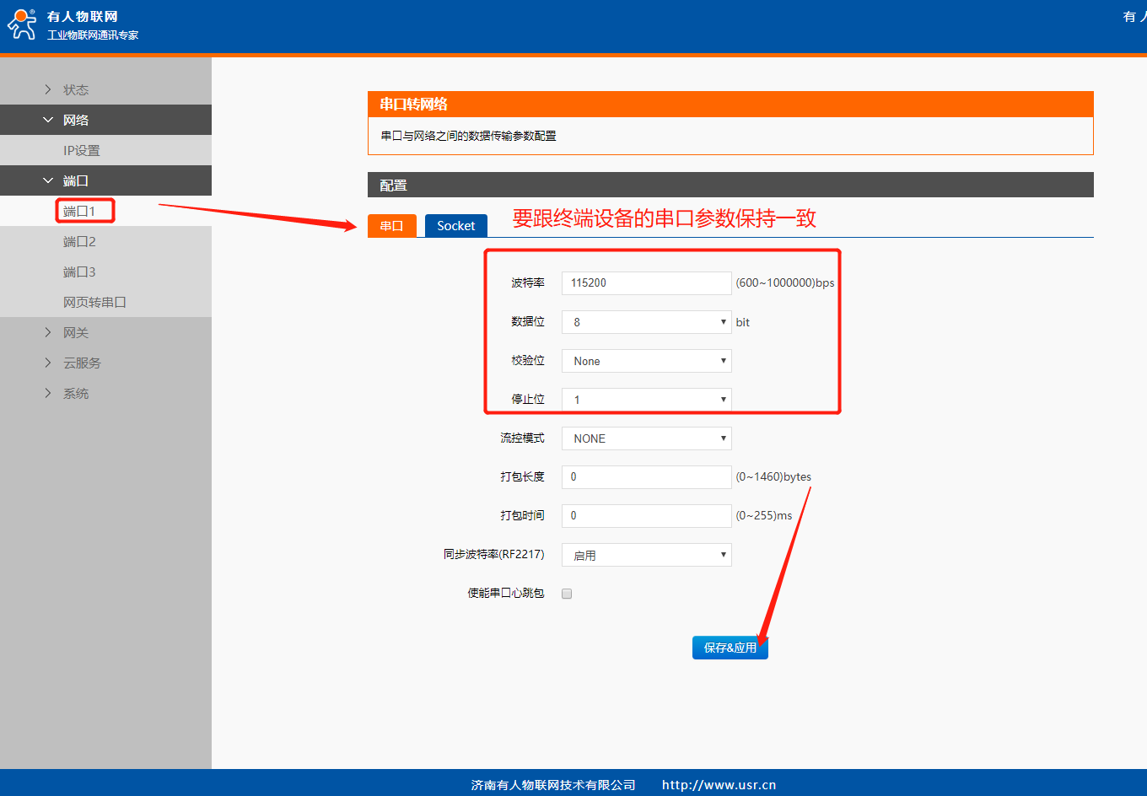The image size is (1147, 796).
Task: Select 端口1 in the sidebar
Action: (x=79, y=211)
